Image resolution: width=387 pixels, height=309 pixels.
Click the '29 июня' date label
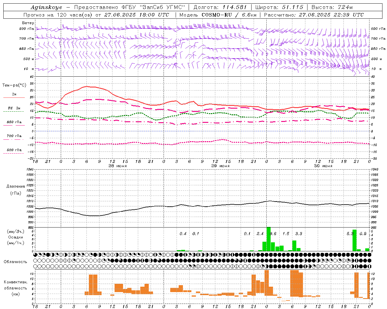220,166
